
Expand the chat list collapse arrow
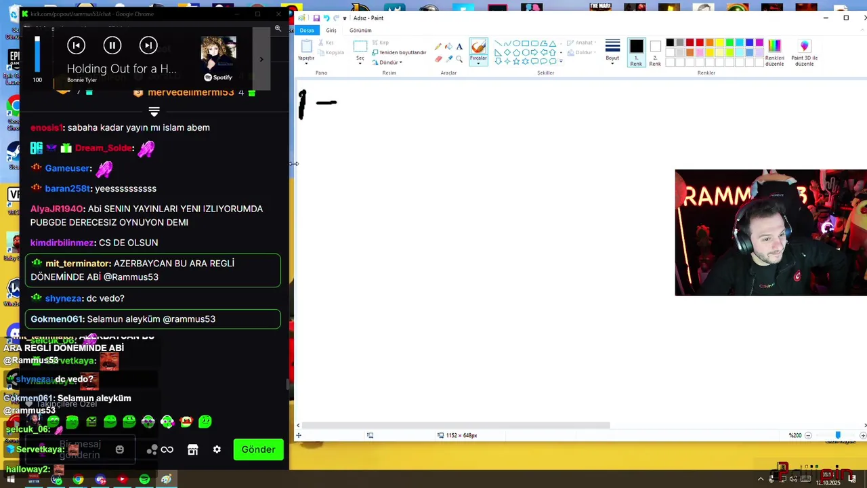pos(154,111)
